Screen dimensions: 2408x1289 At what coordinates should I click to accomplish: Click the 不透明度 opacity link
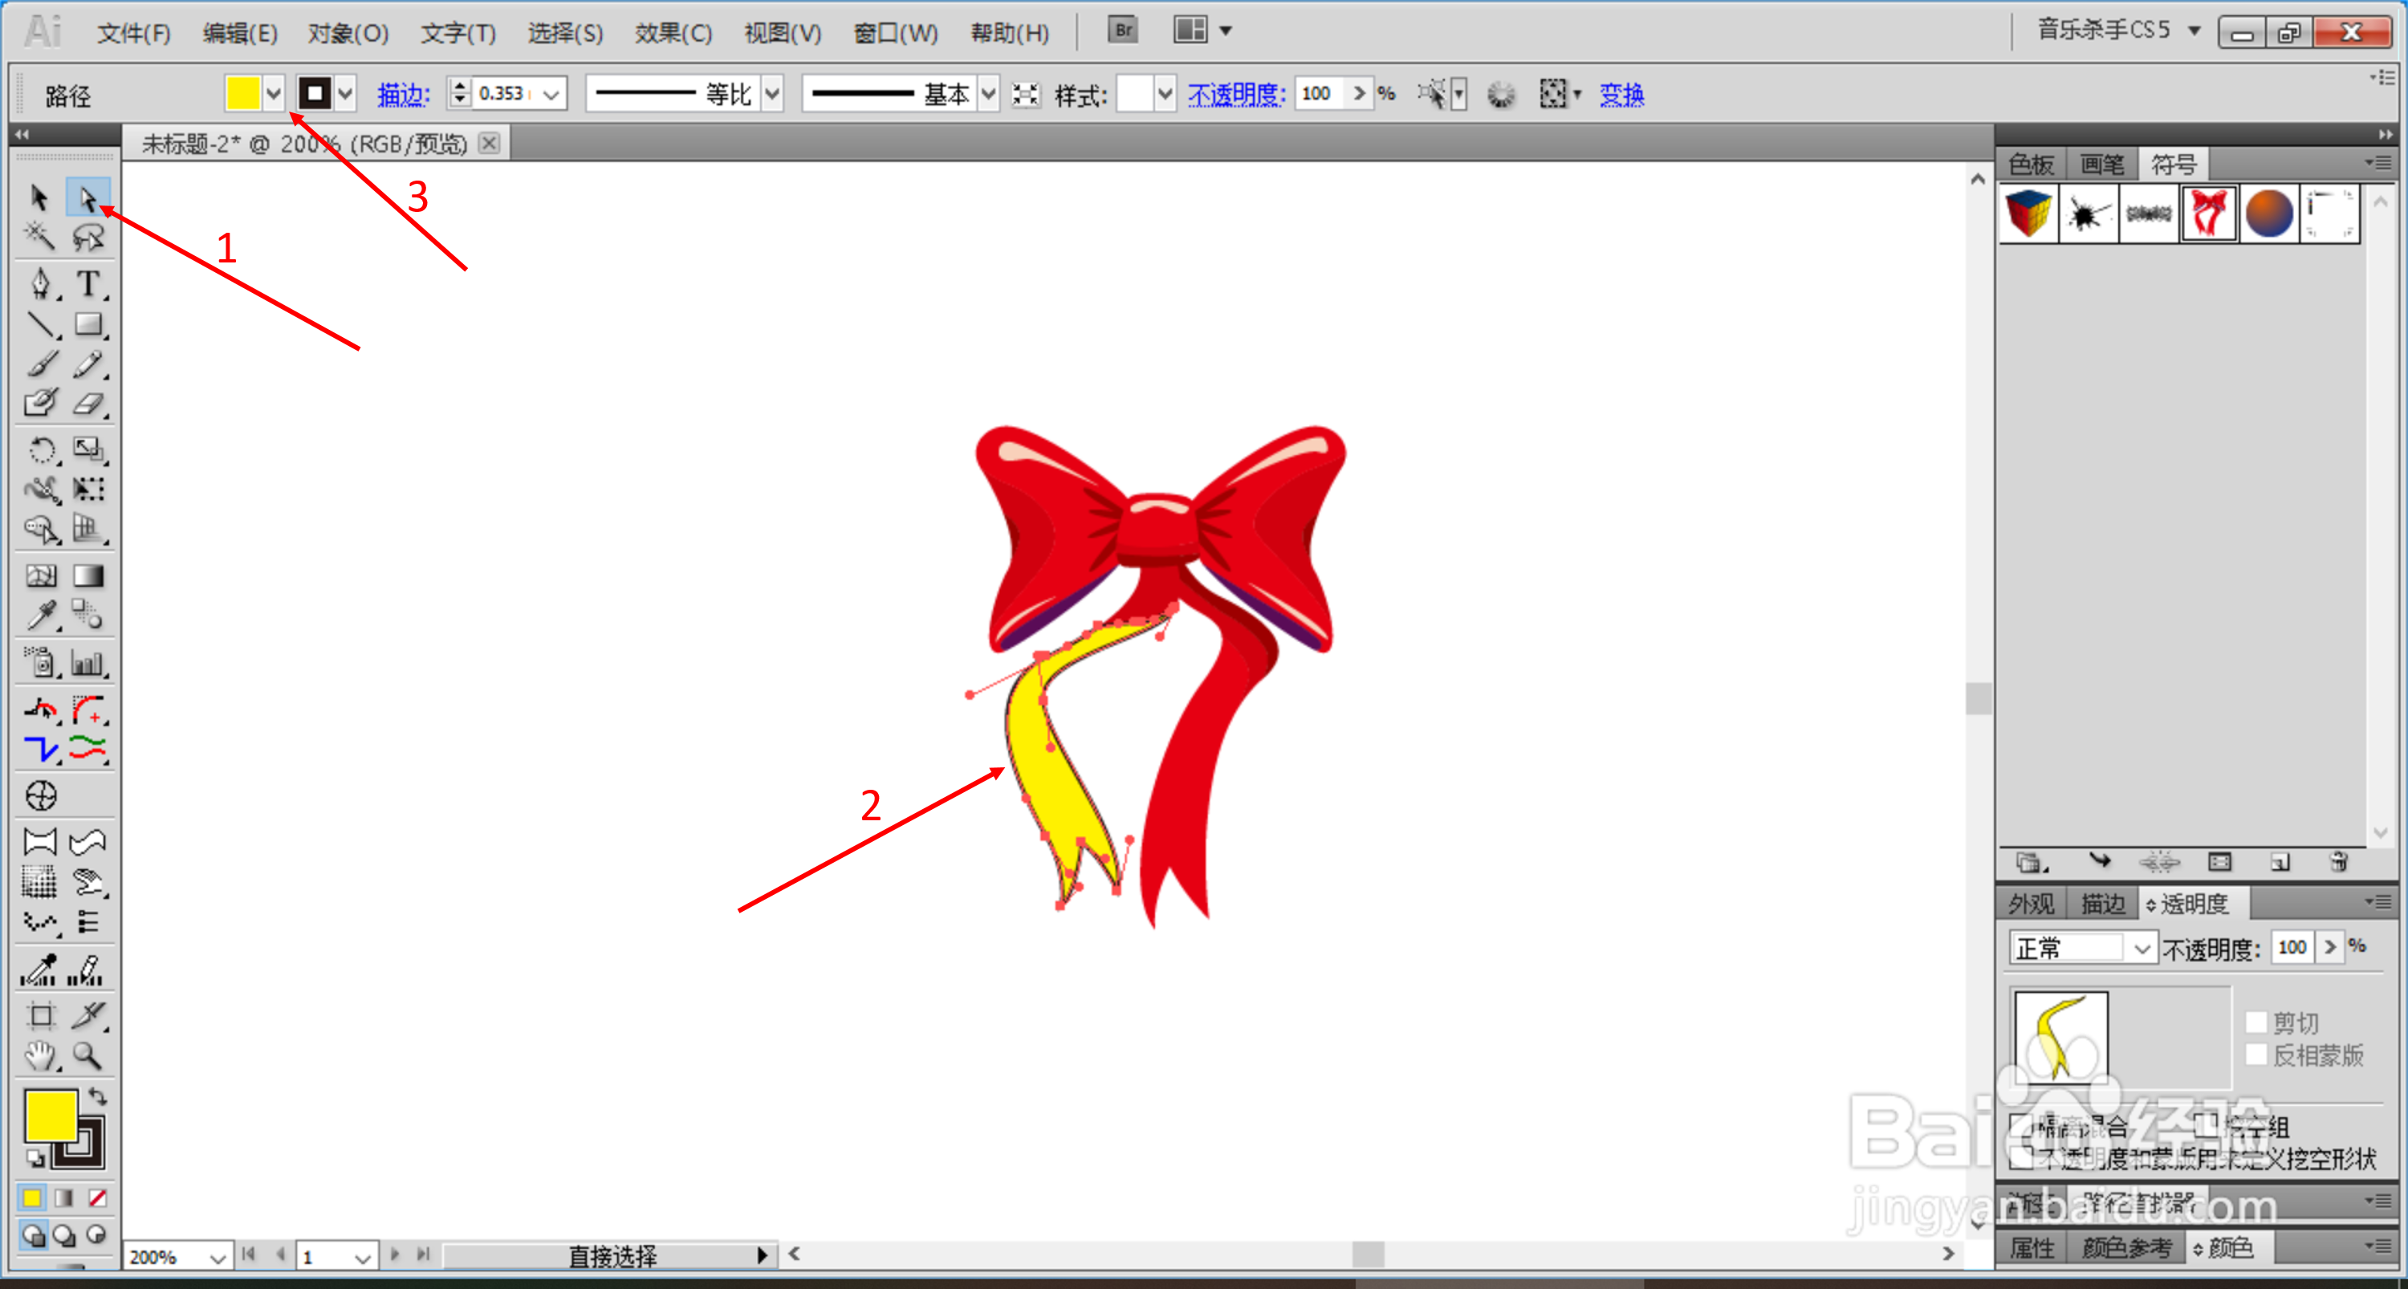[x=1236, y=95]
